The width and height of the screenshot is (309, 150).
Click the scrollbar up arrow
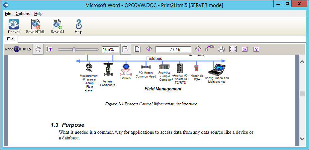point(302,62)
